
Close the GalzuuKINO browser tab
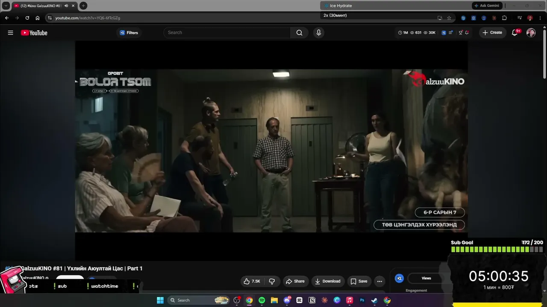(74, 6)
